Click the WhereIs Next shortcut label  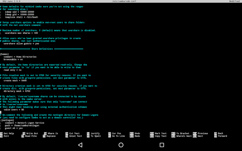pyautogui.click(x=184, y=136)
